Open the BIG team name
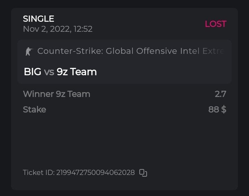The height and width of the screenshot is (196, 249). click(32, 72)
